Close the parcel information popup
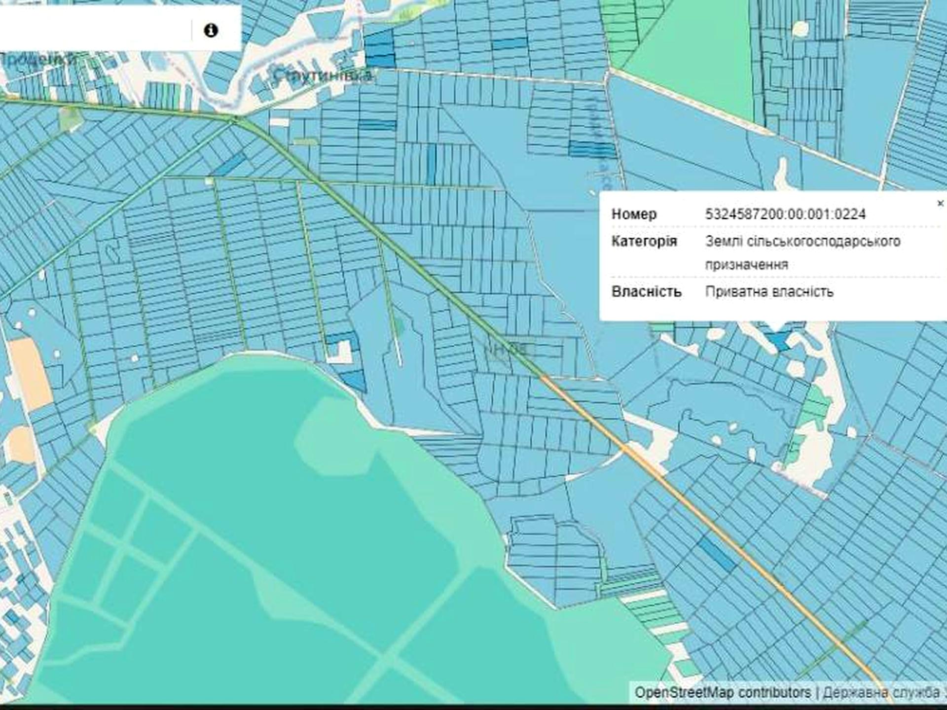This screenshot has height=710, width=947. [x=940, y=203]
